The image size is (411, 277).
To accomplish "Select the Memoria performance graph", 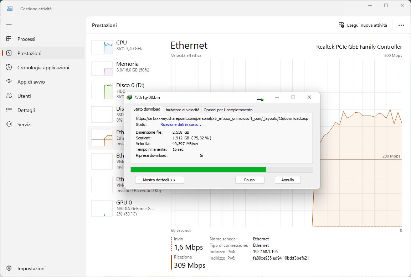I will 102,69.
